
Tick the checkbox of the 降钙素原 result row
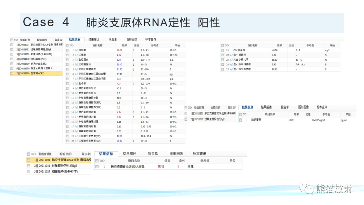[240, 120]
